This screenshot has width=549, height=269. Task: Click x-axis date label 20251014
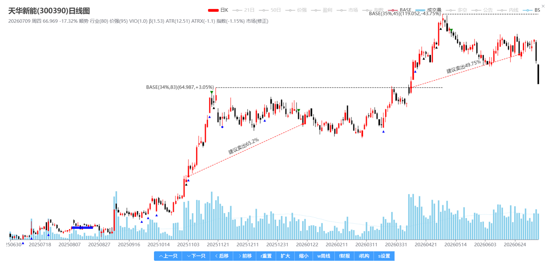click(158, 245)
